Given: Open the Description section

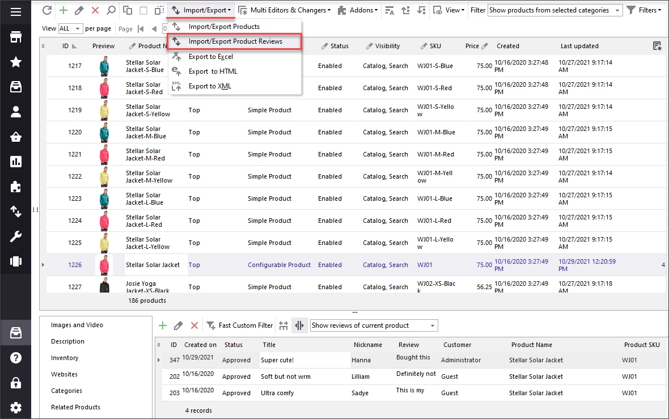Looking at the screenshot, I should pyautogui.click(x=67, y=341).
